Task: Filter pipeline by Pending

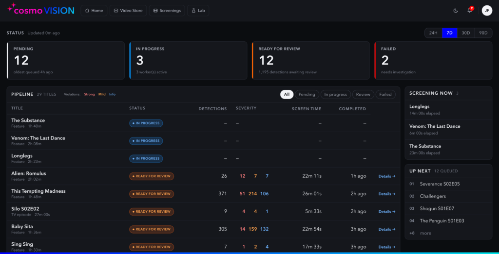Action: click(307, 95)
